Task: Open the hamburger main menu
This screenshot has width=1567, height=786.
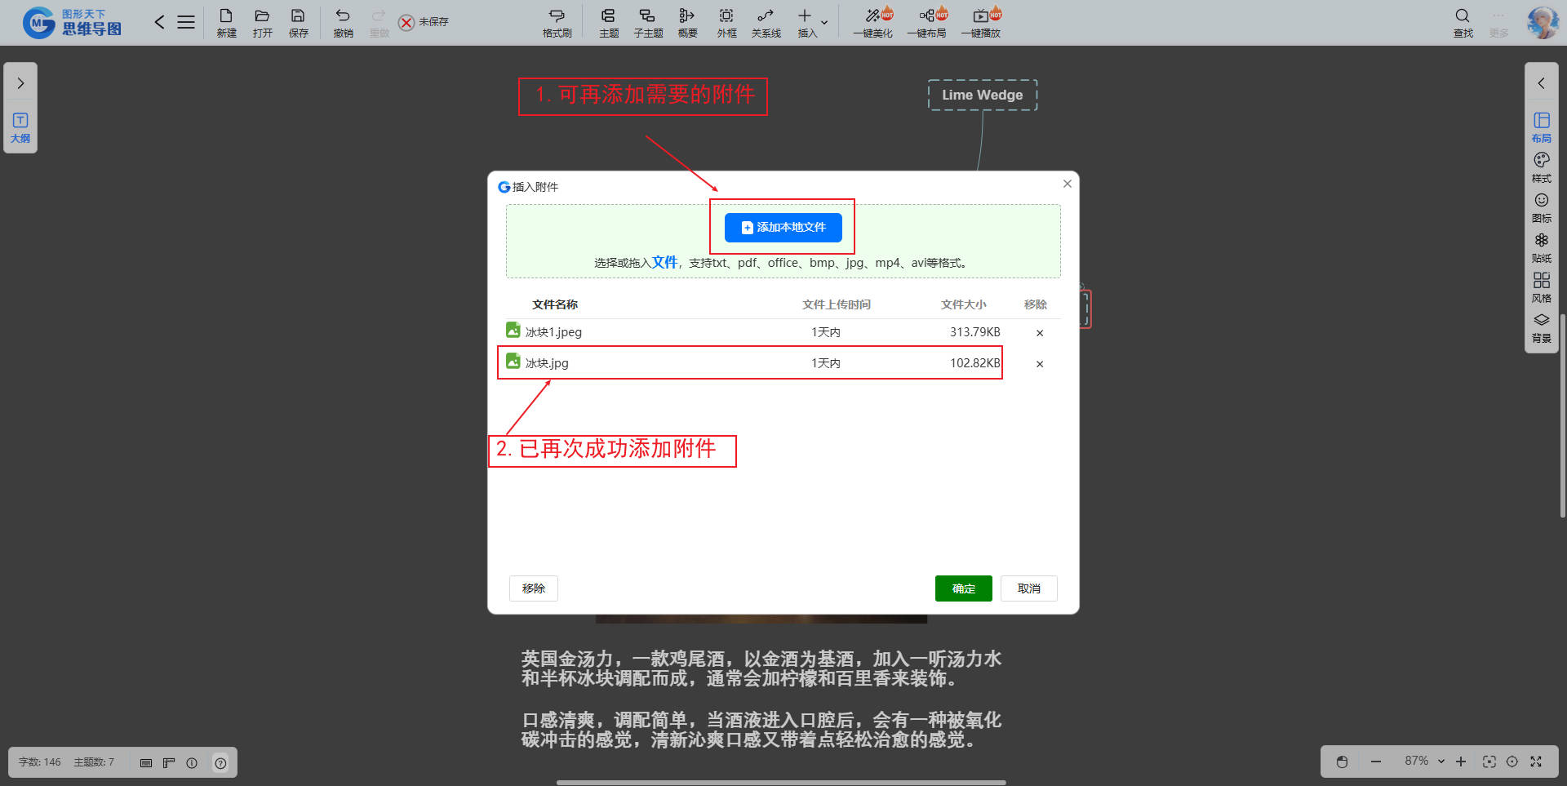Action: [x=186, y=22]
